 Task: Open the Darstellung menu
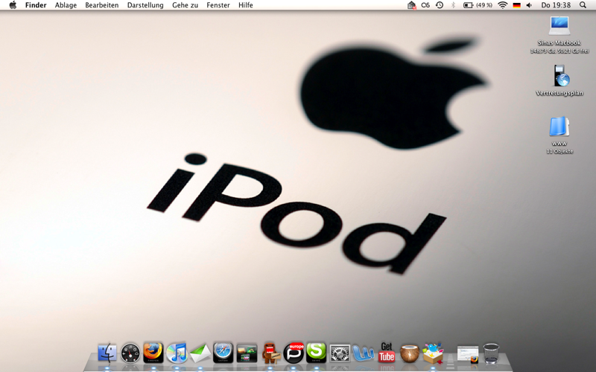click(x=145, y=5)
